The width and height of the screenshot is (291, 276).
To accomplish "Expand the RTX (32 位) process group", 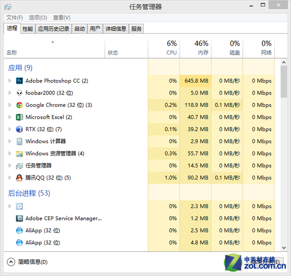I will pos(10,129).
